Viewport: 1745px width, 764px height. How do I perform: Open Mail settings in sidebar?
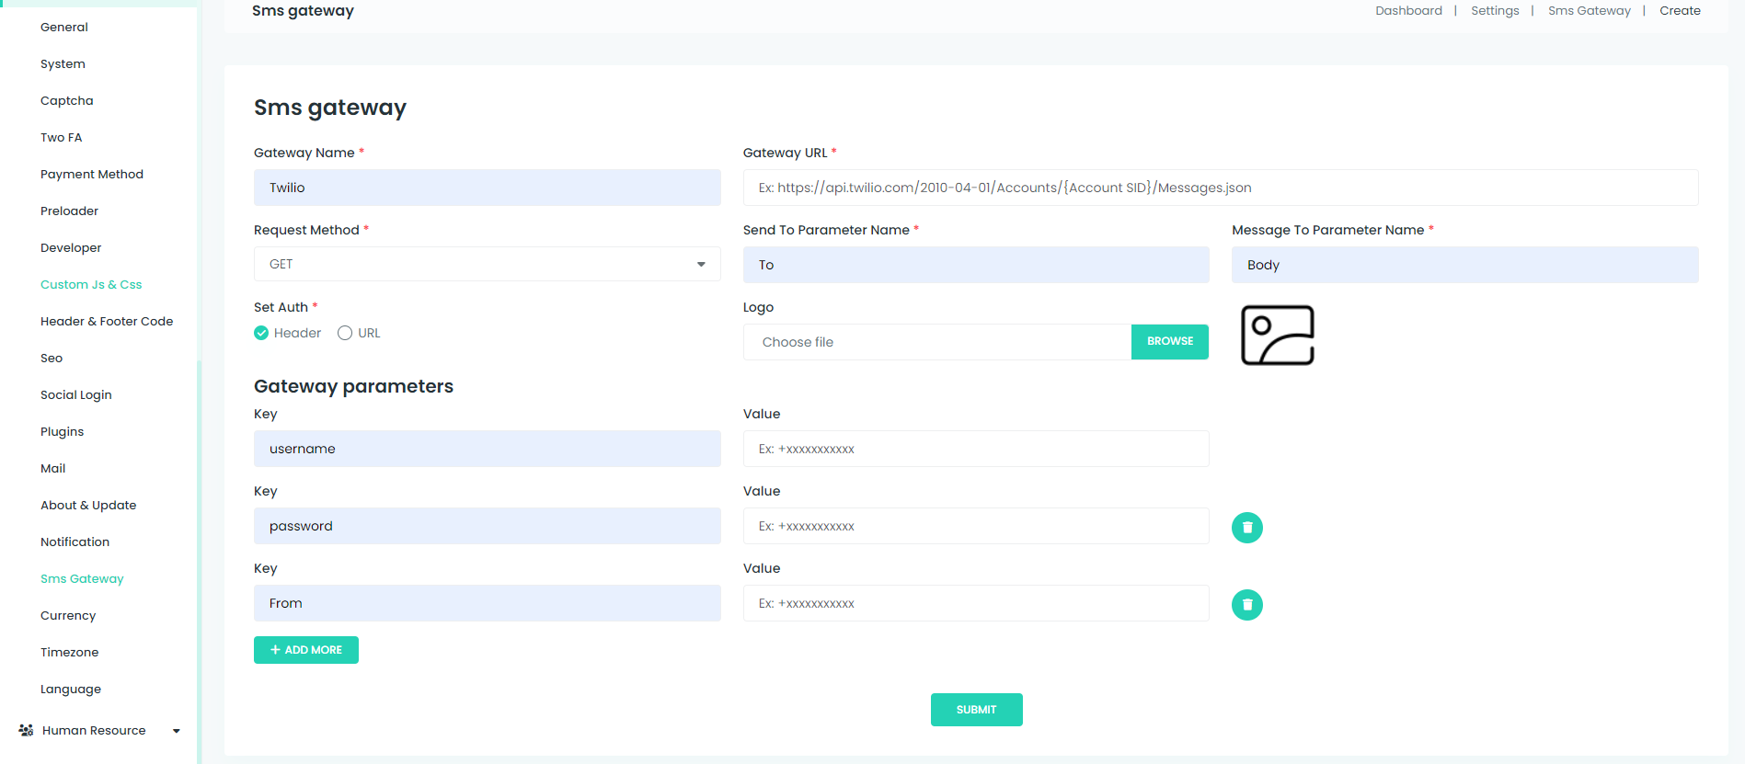tap(53, 468)
